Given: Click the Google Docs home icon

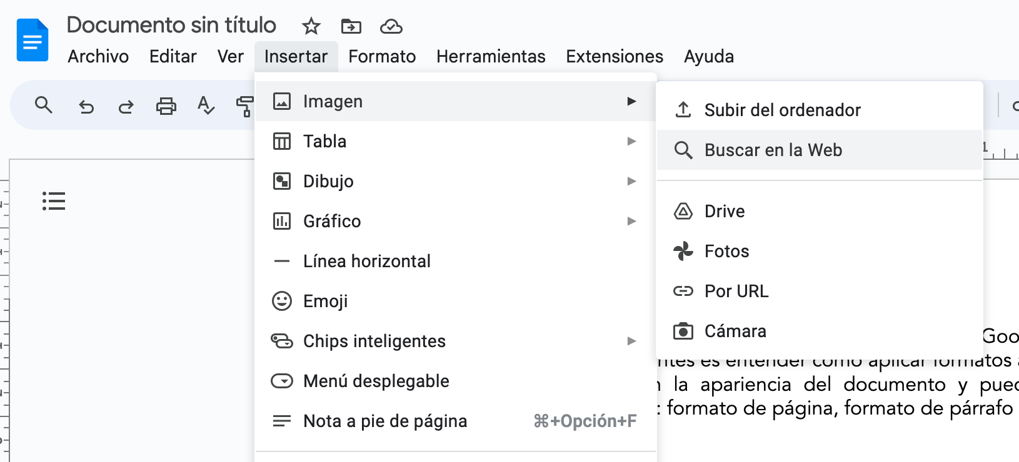Looking at the screenshot, I should coord(33,41).
